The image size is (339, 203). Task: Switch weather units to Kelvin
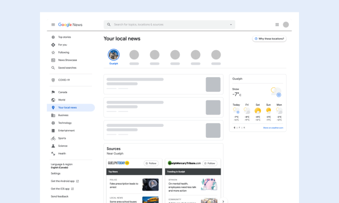tap(244, 127)
